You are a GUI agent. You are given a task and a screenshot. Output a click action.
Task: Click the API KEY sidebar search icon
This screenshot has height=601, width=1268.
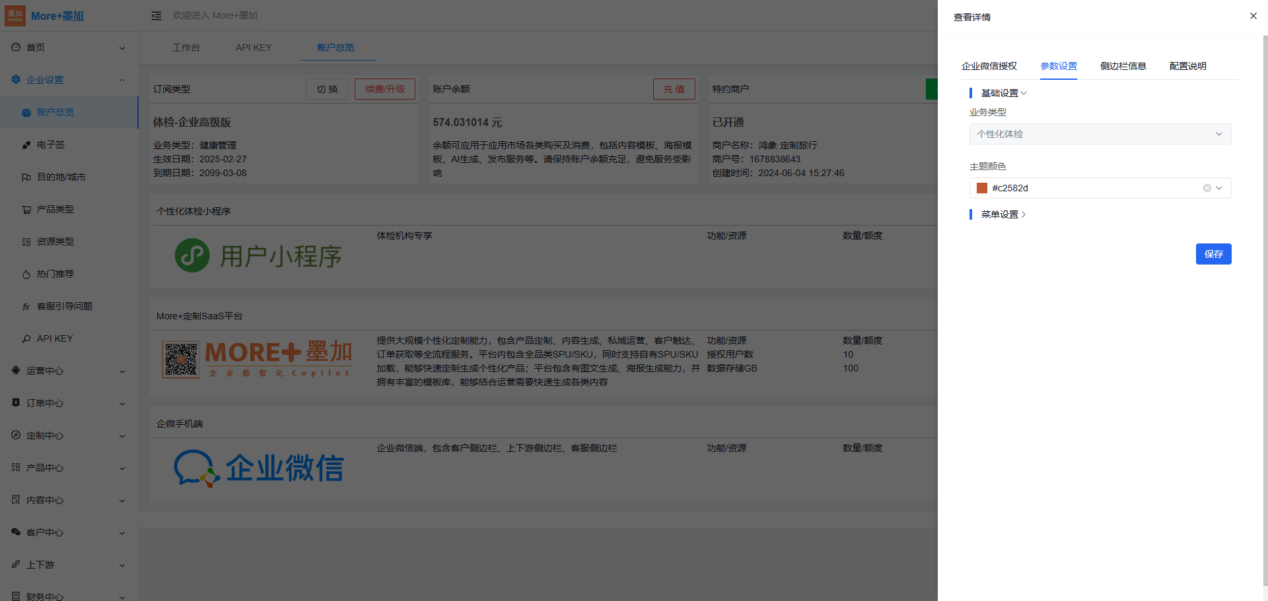[26, 339]
